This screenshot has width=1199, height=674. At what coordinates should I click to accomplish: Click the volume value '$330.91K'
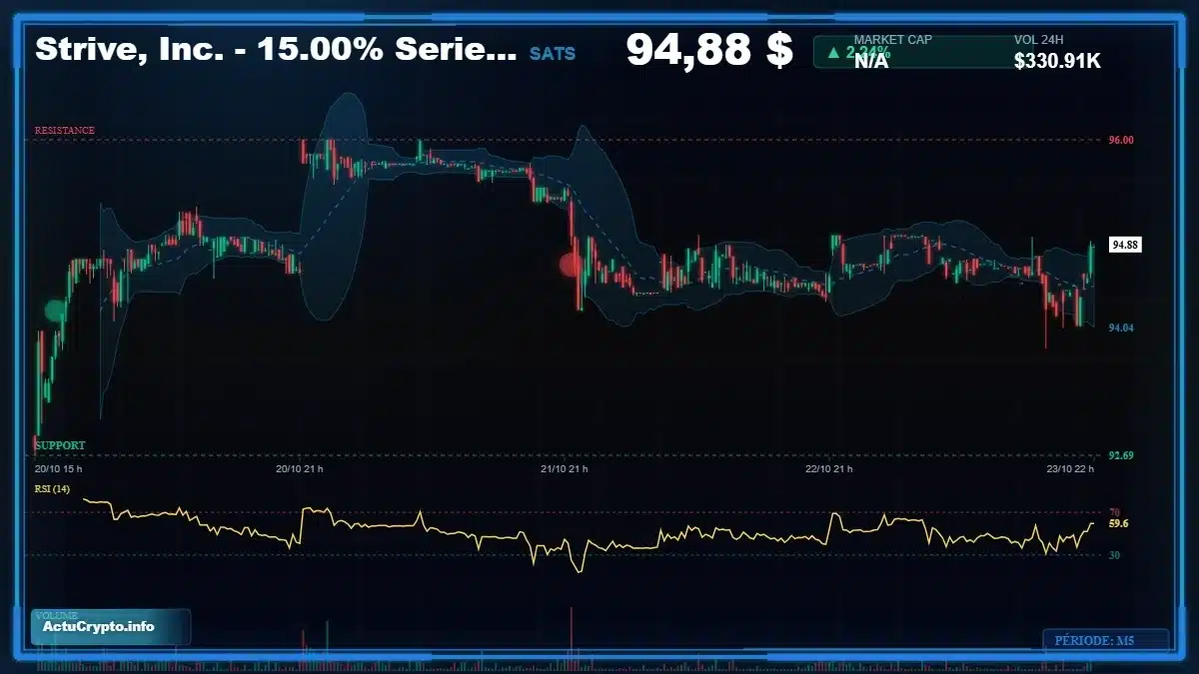click(1057, 61)
